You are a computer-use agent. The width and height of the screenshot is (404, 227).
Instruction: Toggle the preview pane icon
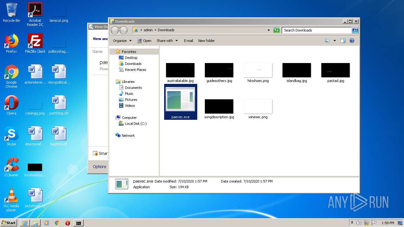[343, 41]
